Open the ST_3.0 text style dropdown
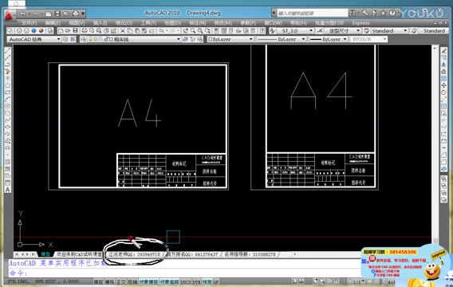453x287 pixels. pyautogui.click(x=295, y=30)
